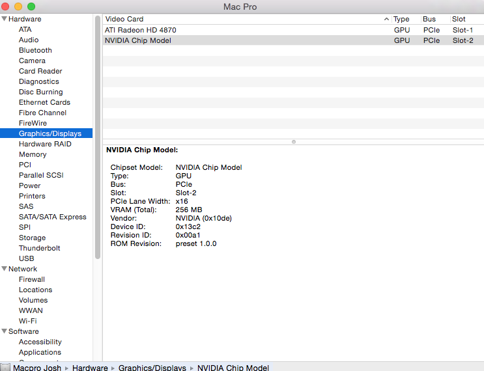Click the ROM Revision value preset 1.0.0
Viewport: 484px width, 371px height.
(x=196, y=243)
